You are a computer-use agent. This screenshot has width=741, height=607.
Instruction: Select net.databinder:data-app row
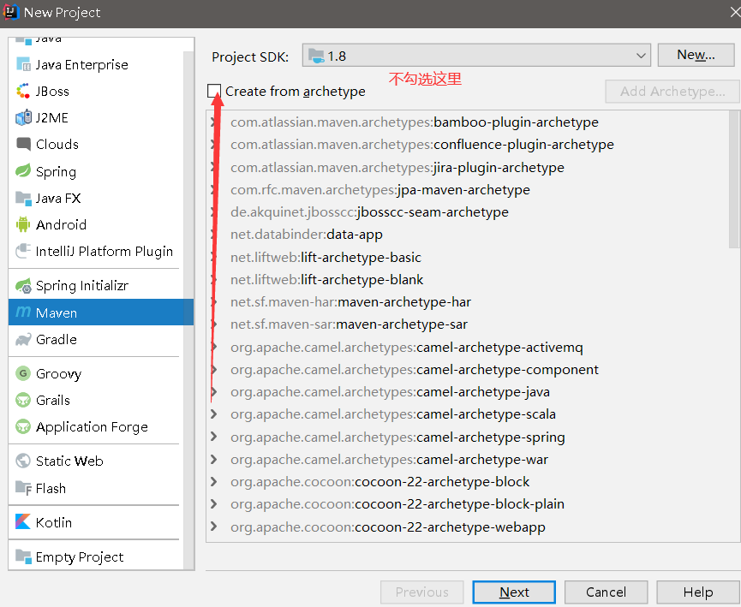[468, 235]
